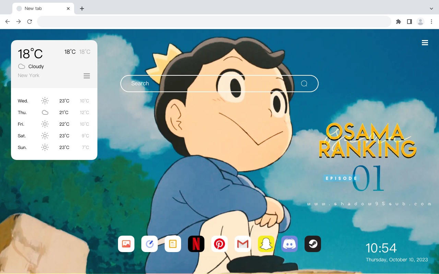Open the blue checkmark tasks shortcut
Screen dimensions: 439x274
point(150,244)
